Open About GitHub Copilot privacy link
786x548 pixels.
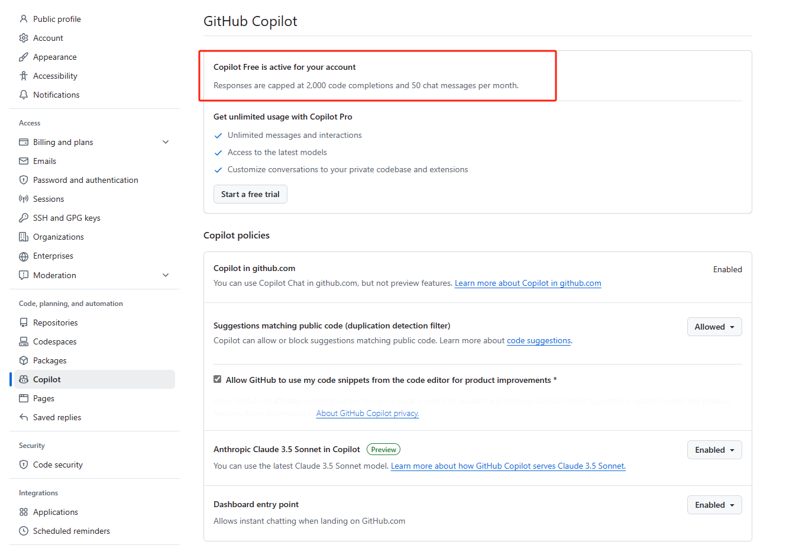(x=367, y=413)
